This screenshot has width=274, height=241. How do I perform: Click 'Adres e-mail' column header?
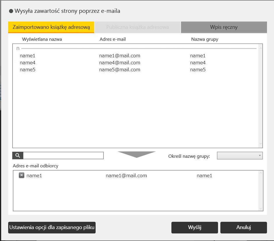[x=113, y=39]
